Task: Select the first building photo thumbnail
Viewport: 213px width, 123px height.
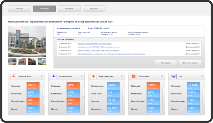Action: 12,61
